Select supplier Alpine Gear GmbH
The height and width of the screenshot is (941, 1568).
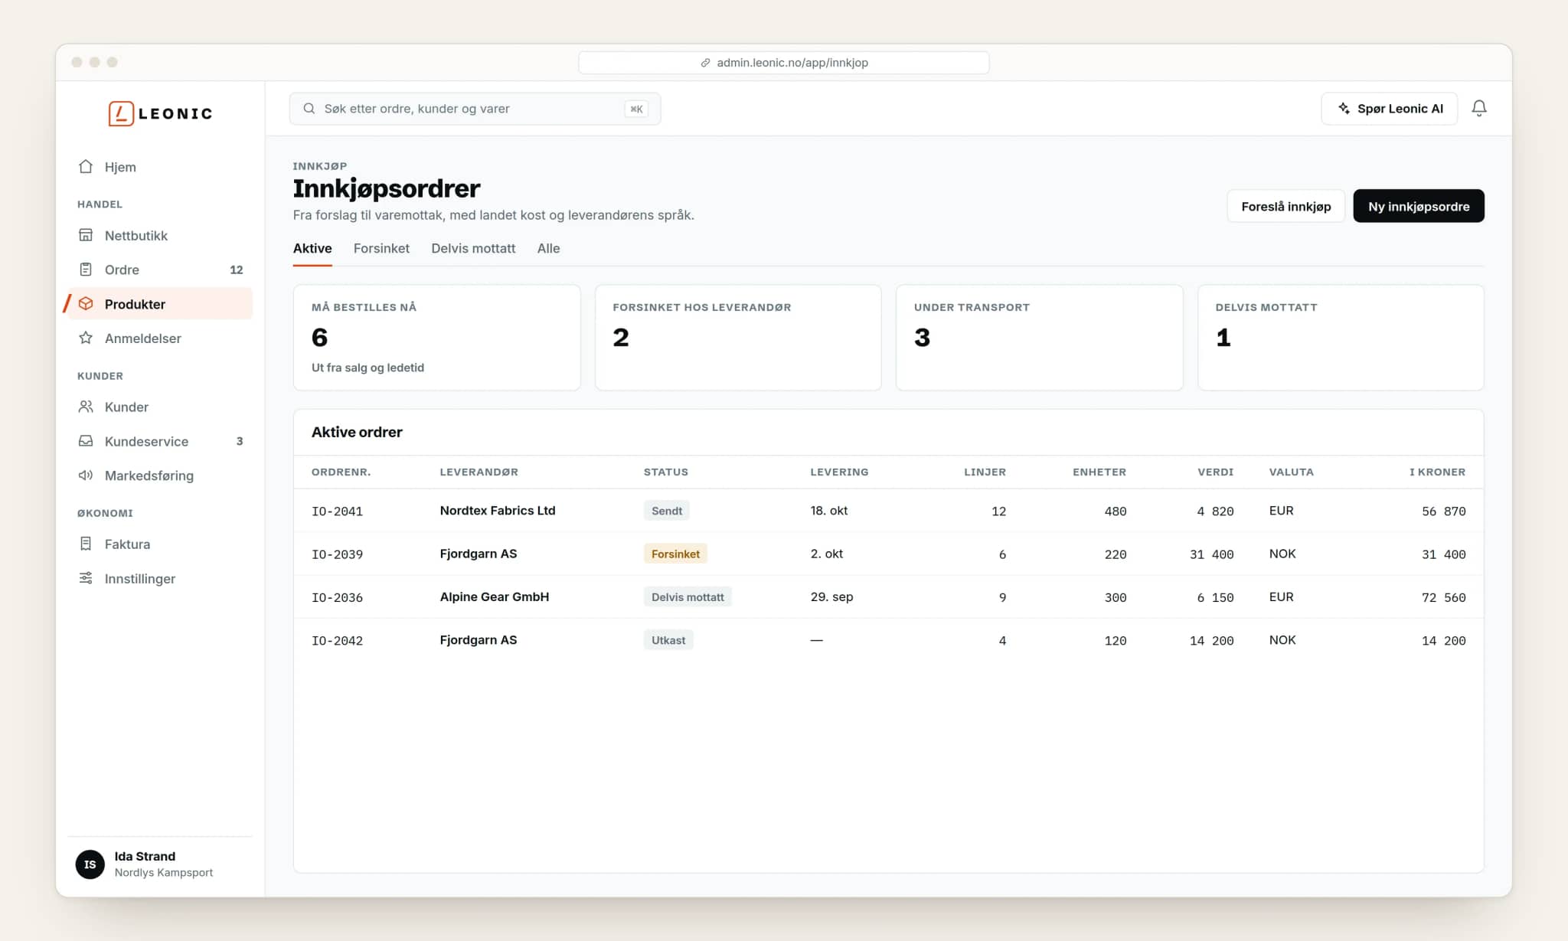(494, 596)
